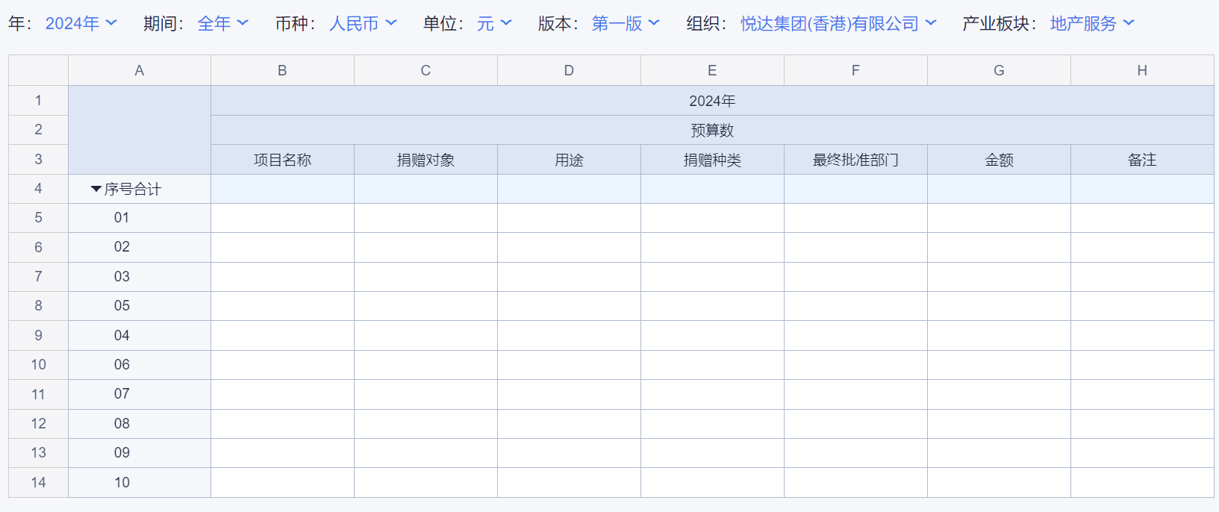1219x512 pixels.
Task: Open the 组织 悦达集团(香港)有限公司 dropdown
Action: (838, 24)
